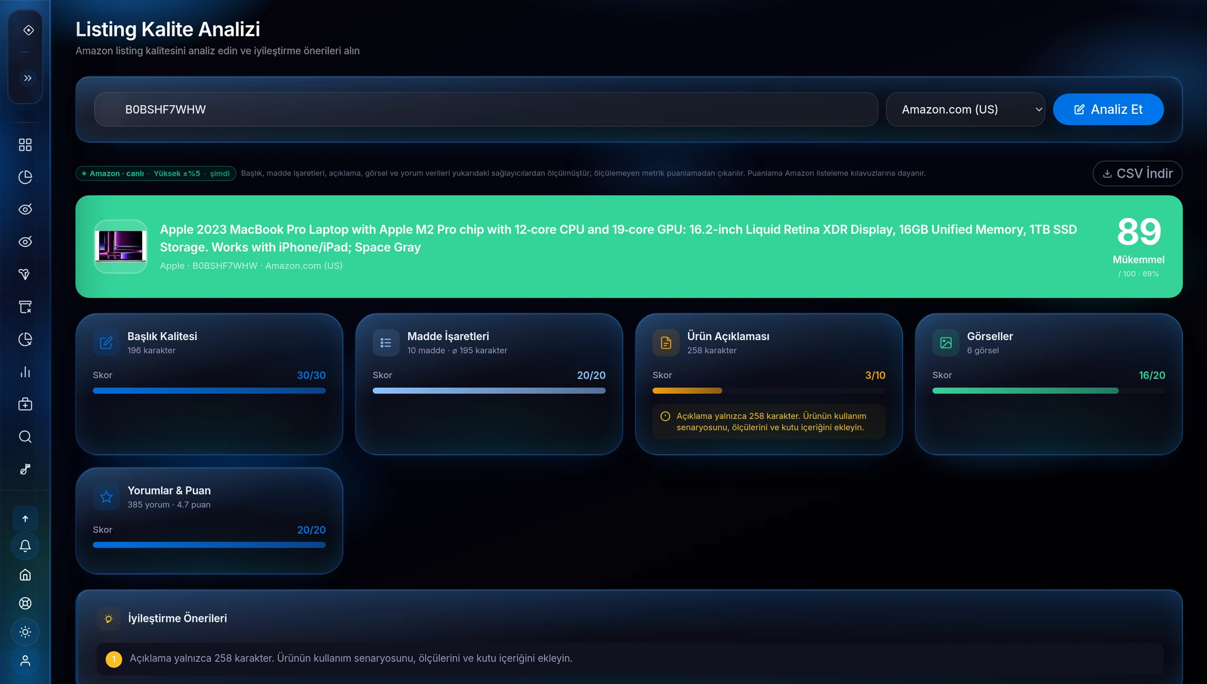Click the "/ 100 · 89%" text under Mükemmel
Image resolution: width=1207 pixels, height=684 pixels.
1138,274
